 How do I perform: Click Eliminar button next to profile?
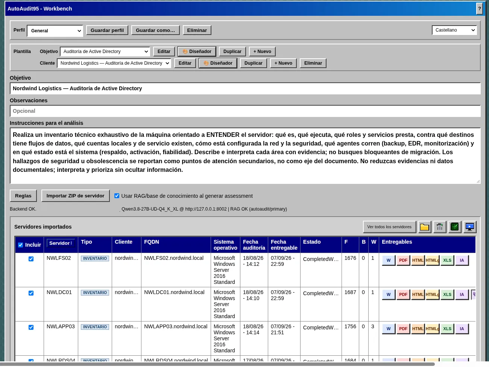[197, 30]
